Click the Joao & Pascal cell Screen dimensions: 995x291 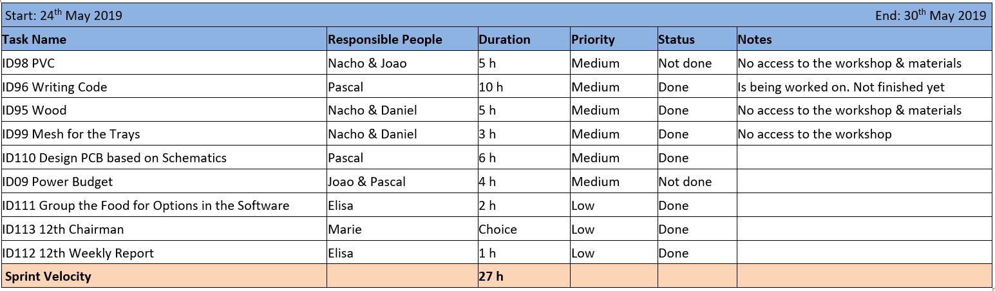coord(402,182)
